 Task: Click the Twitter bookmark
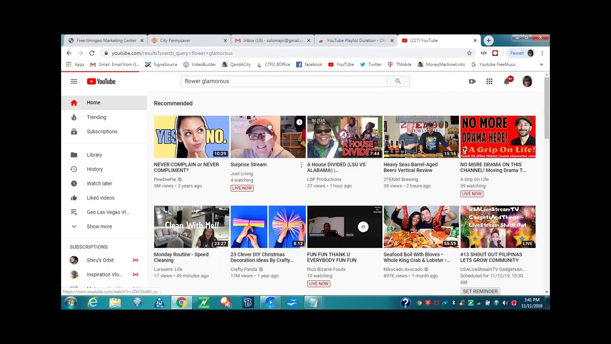tap(371, 64)
